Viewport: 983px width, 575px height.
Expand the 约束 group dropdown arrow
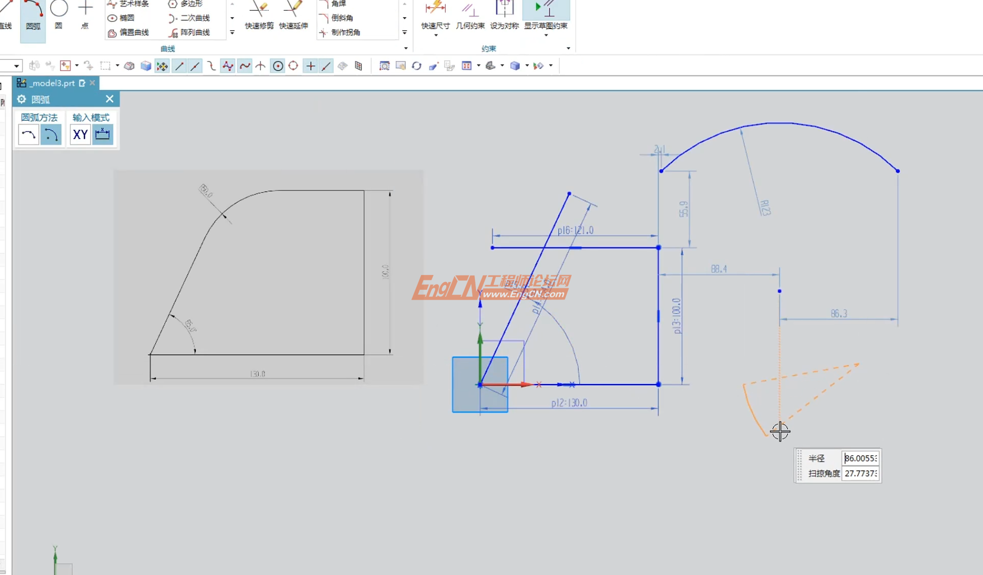point(568,49)
